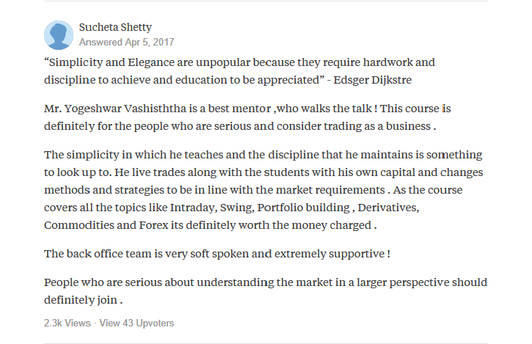This screenshot has height=344, width=532.
Task: Click Sucheta Shetty's profile avatar icon
Action: pos(59,35)
